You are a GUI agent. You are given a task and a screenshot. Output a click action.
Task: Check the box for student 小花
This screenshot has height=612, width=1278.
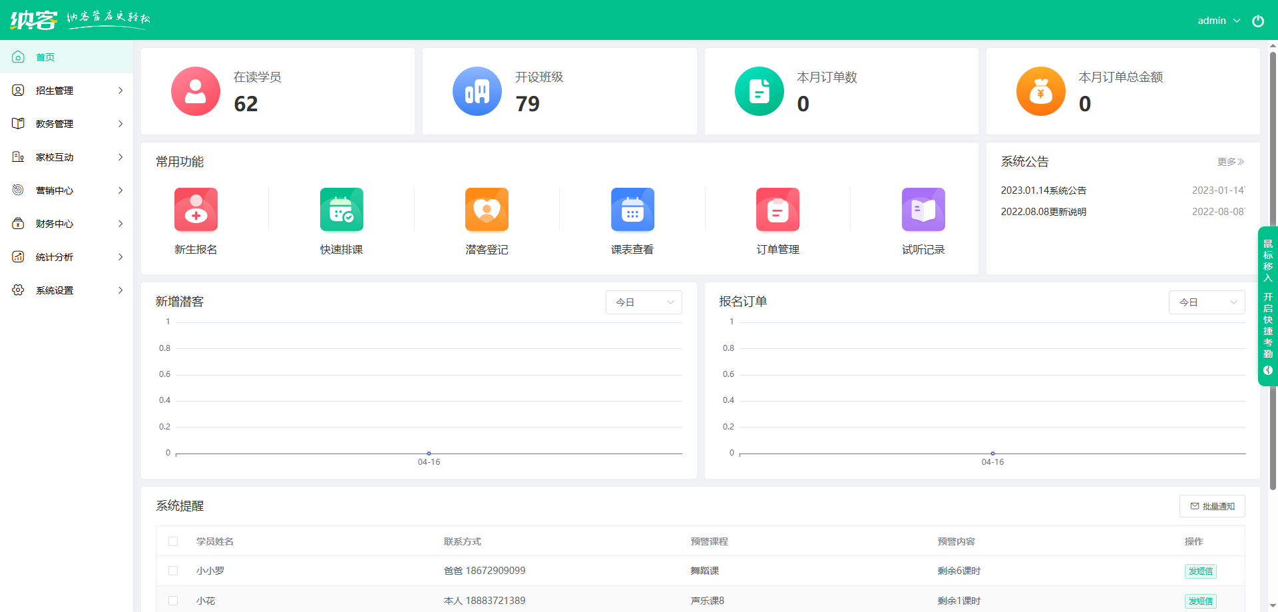(x=173, y=601)
